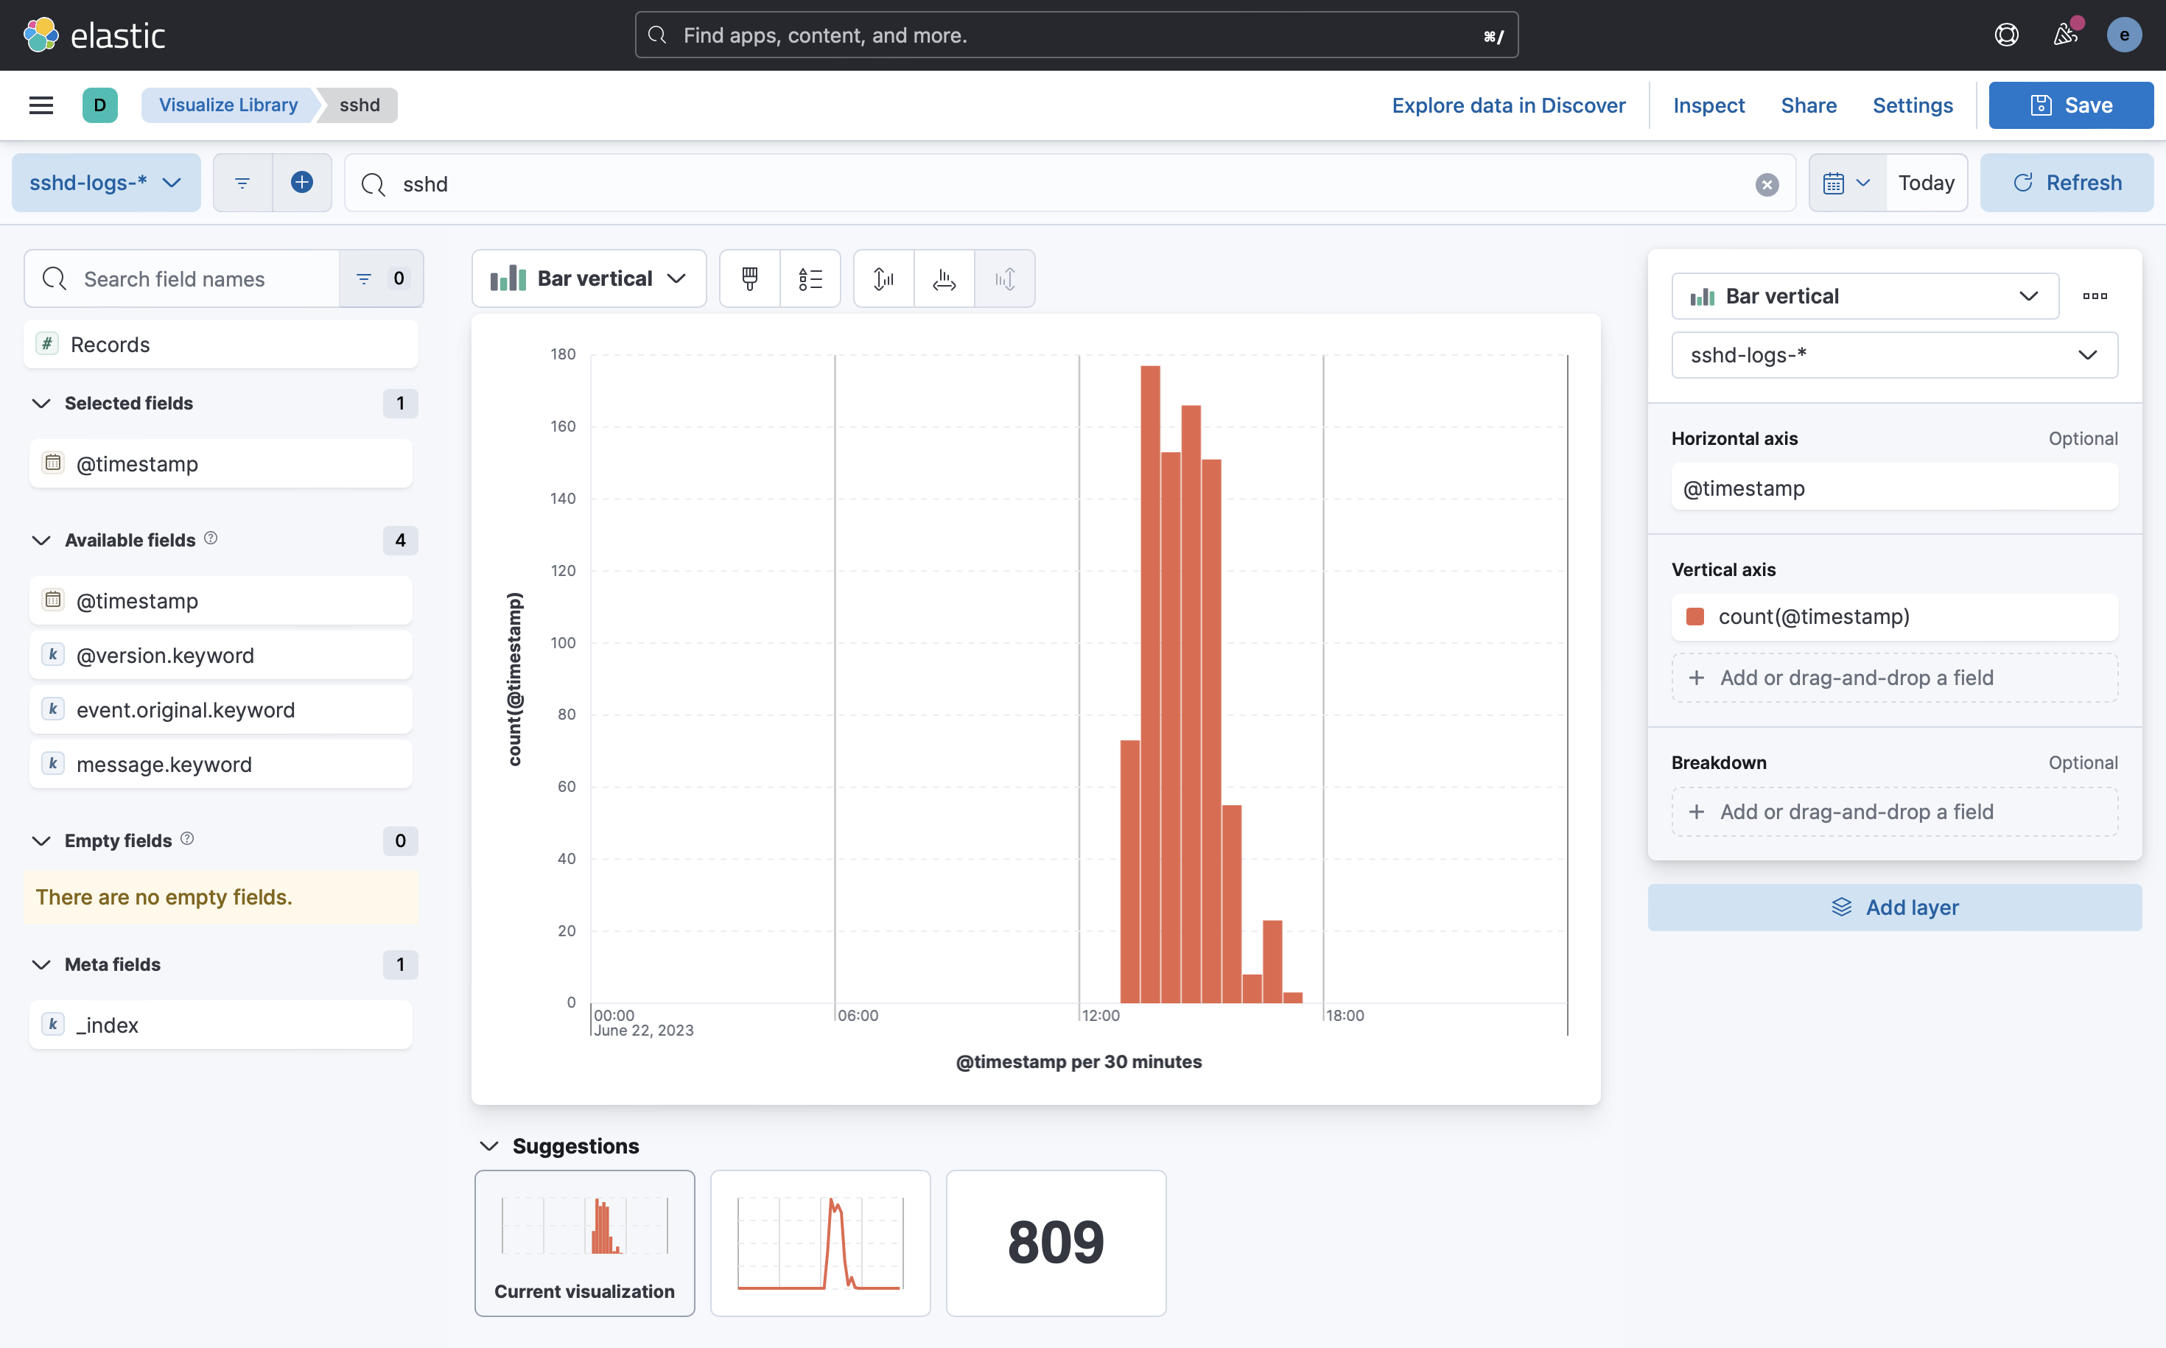
Task: Open the help menu icon
Action: point(2006,35)
